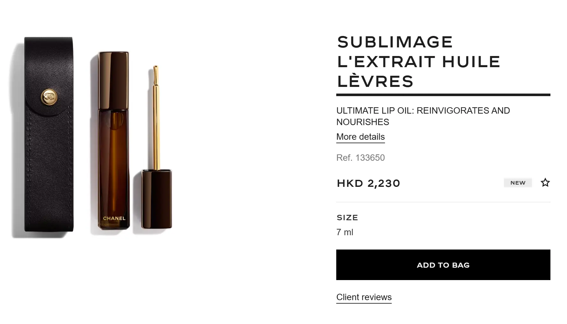
Task: Click the HKD 2,230 price text
Action: tap(368, 183)
